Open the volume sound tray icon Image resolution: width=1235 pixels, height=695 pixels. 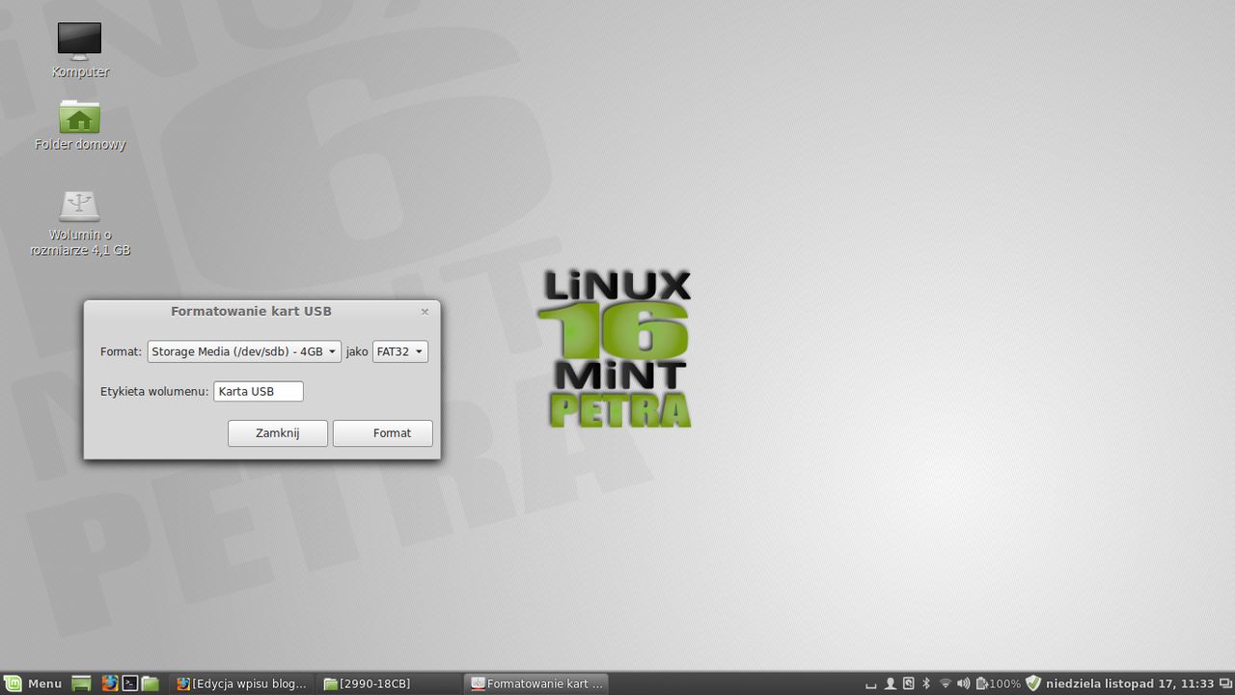[963, 683]
